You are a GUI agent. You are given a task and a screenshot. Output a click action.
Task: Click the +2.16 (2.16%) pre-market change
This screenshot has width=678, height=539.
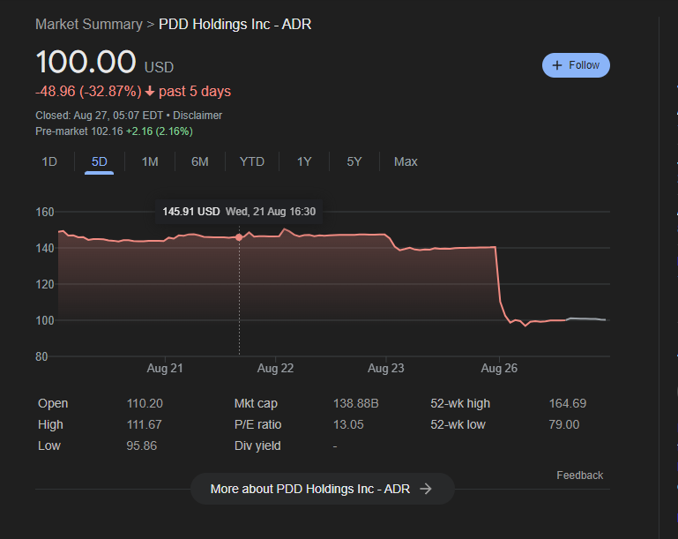click(x=159, y=131)
